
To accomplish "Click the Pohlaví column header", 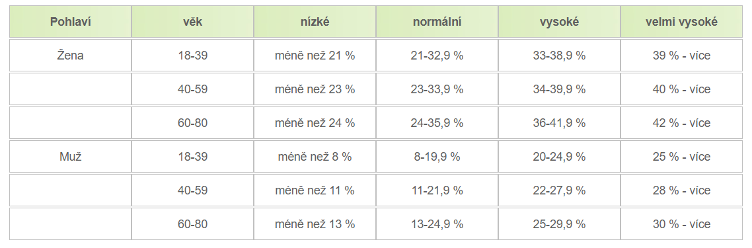I will 71,22.
